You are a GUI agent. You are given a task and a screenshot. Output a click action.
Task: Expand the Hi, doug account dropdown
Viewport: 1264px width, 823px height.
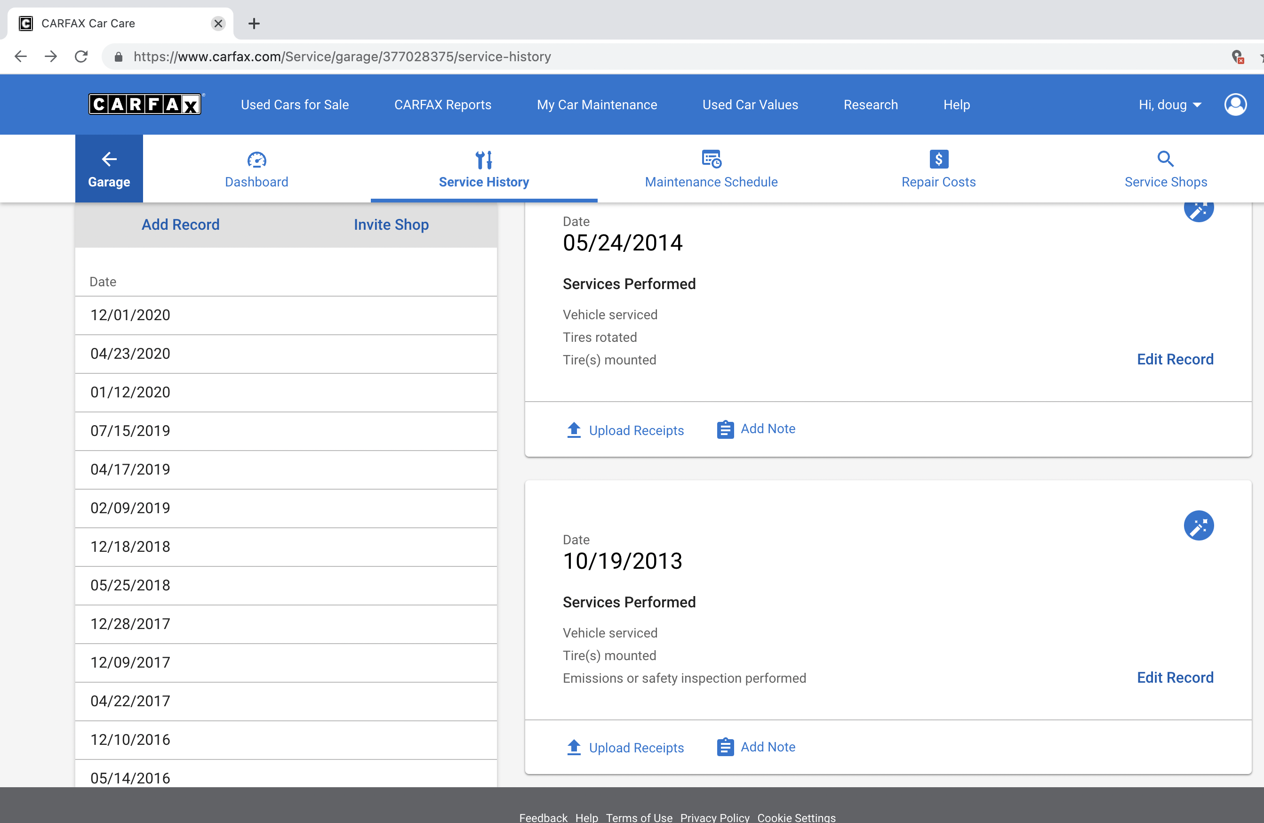pyautogui.click(x=1169, y=105)
